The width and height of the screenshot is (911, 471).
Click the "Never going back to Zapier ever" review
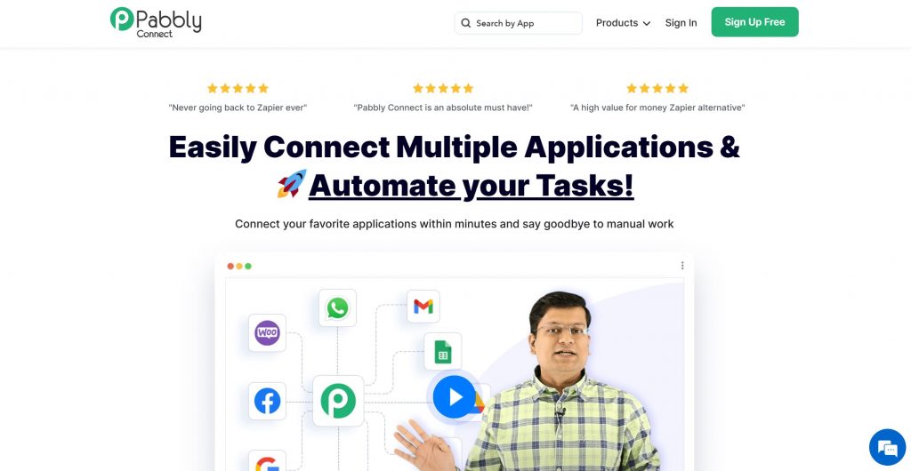click(x=238, y=108)
